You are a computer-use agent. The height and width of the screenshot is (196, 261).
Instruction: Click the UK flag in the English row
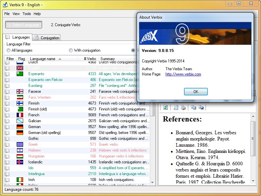tap(20, 68)
